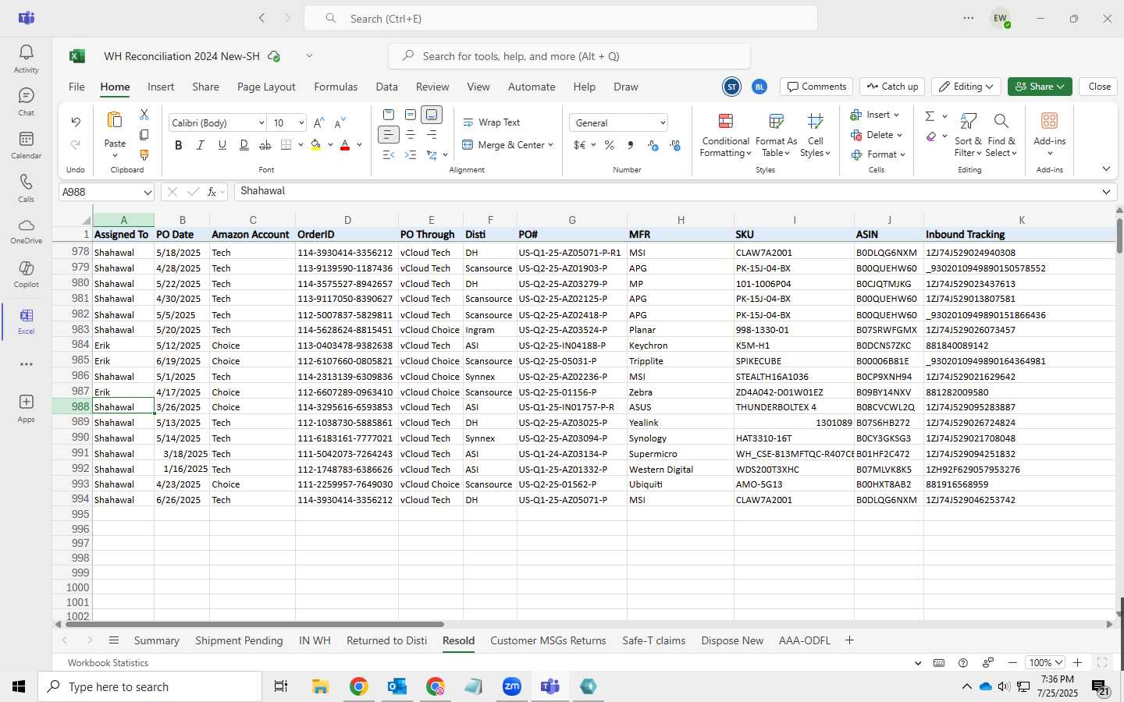Open the font size dropdown
The width and height of the screenshot is (1124, 702).
coord(301,123)
